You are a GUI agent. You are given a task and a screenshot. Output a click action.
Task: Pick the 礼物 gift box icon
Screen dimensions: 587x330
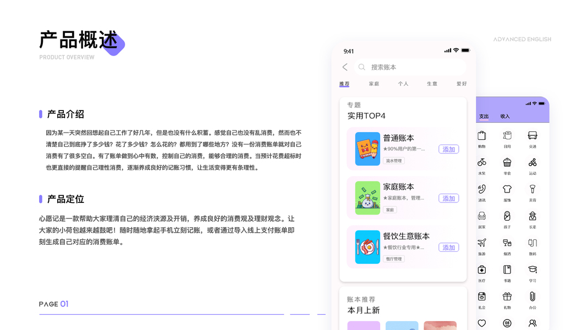coord(507,296)
